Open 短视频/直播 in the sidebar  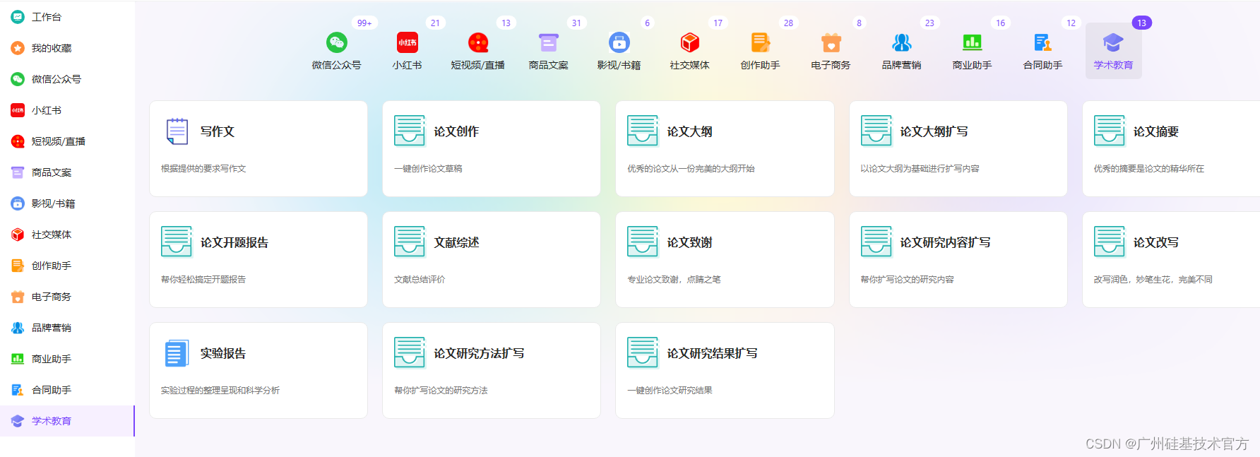67,141
